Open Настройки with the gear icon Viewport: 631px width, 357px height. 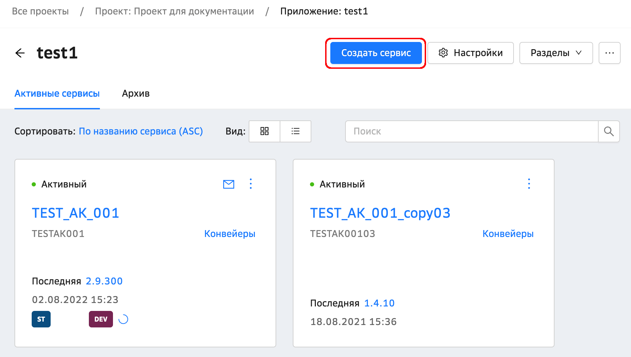coord(470,53)
